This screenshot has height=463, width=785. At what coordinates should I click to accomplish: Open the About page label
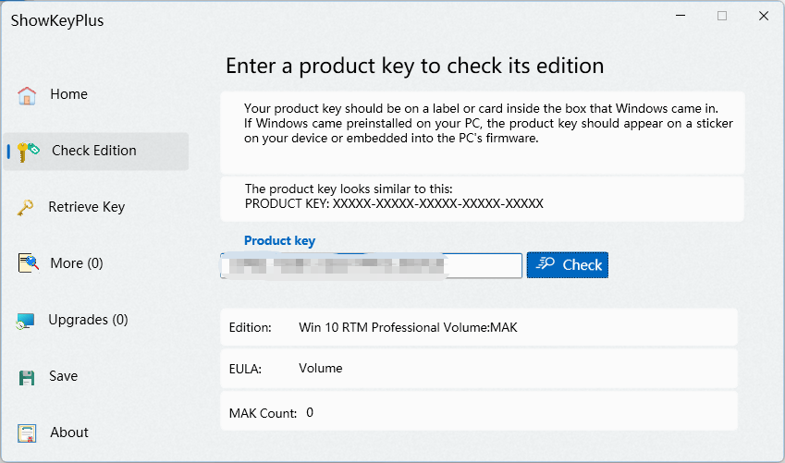click(69, 433)
